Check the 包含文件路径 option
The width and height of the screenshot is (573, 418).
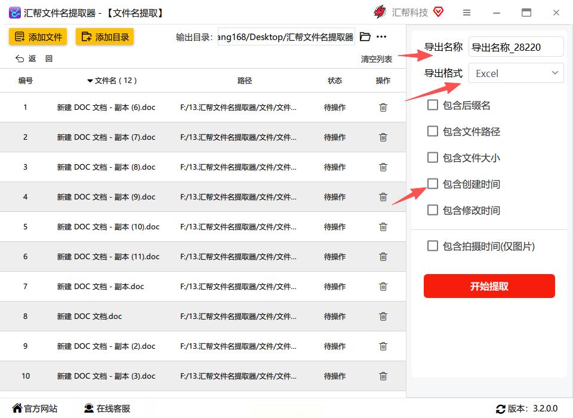click(433, 131)
